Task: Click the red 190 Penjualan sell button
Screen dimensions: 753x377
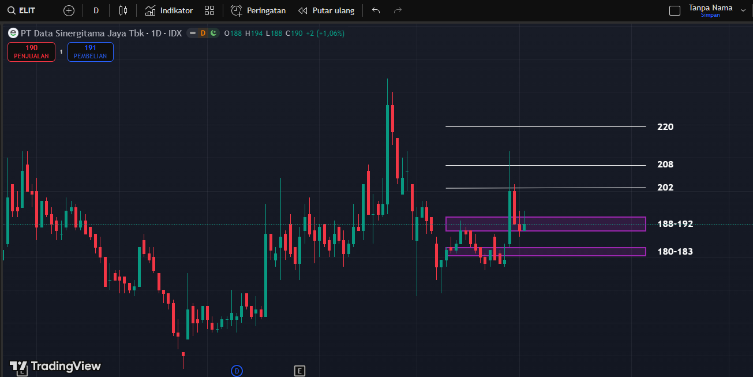Action: pyautogui.click(x=32, y=52)
